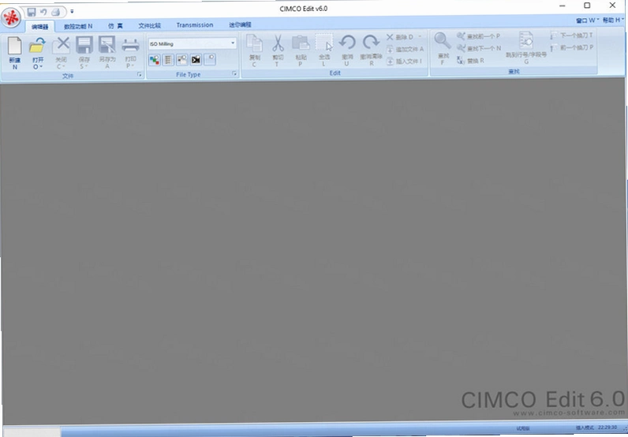Click the third file type setup icon

tap(182, 60)
